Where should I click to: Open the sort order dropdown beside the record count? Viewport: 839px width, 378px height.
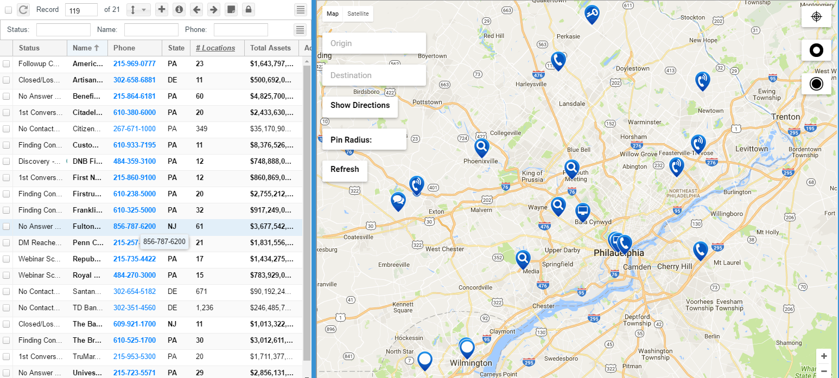pyautogui.click(x=138, y=9)
